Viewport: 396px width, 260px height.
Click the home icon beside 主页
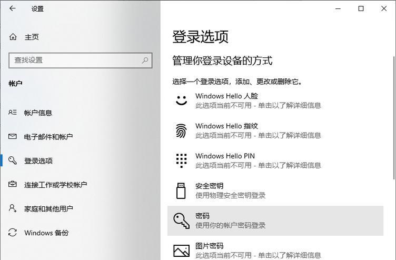(x=13, y=37)
